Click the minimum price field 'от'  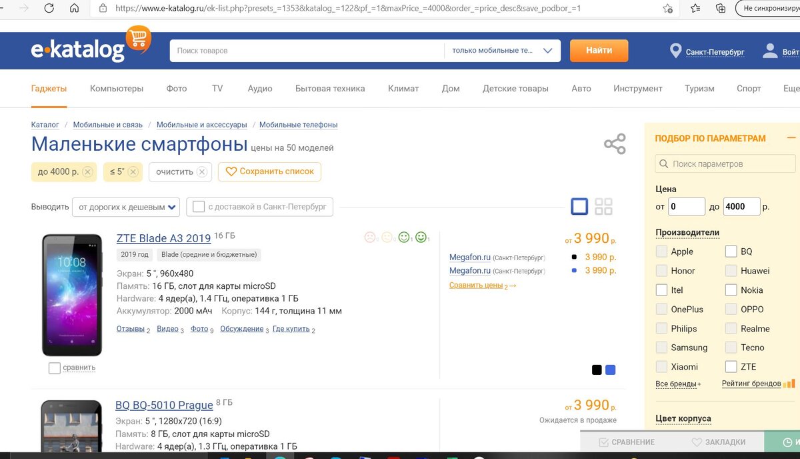pyautogui.click(x=686, y=207)
